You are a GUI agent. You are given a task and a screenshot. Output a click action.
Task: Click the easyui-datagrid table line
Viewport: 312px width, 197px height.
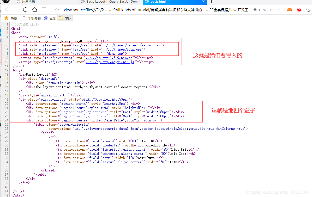pos(62,125)
